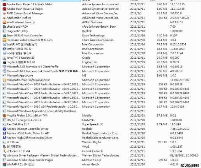Click the Etron USB3.0 Host Controller icon
201x168 pixels.
click(4, 35)
